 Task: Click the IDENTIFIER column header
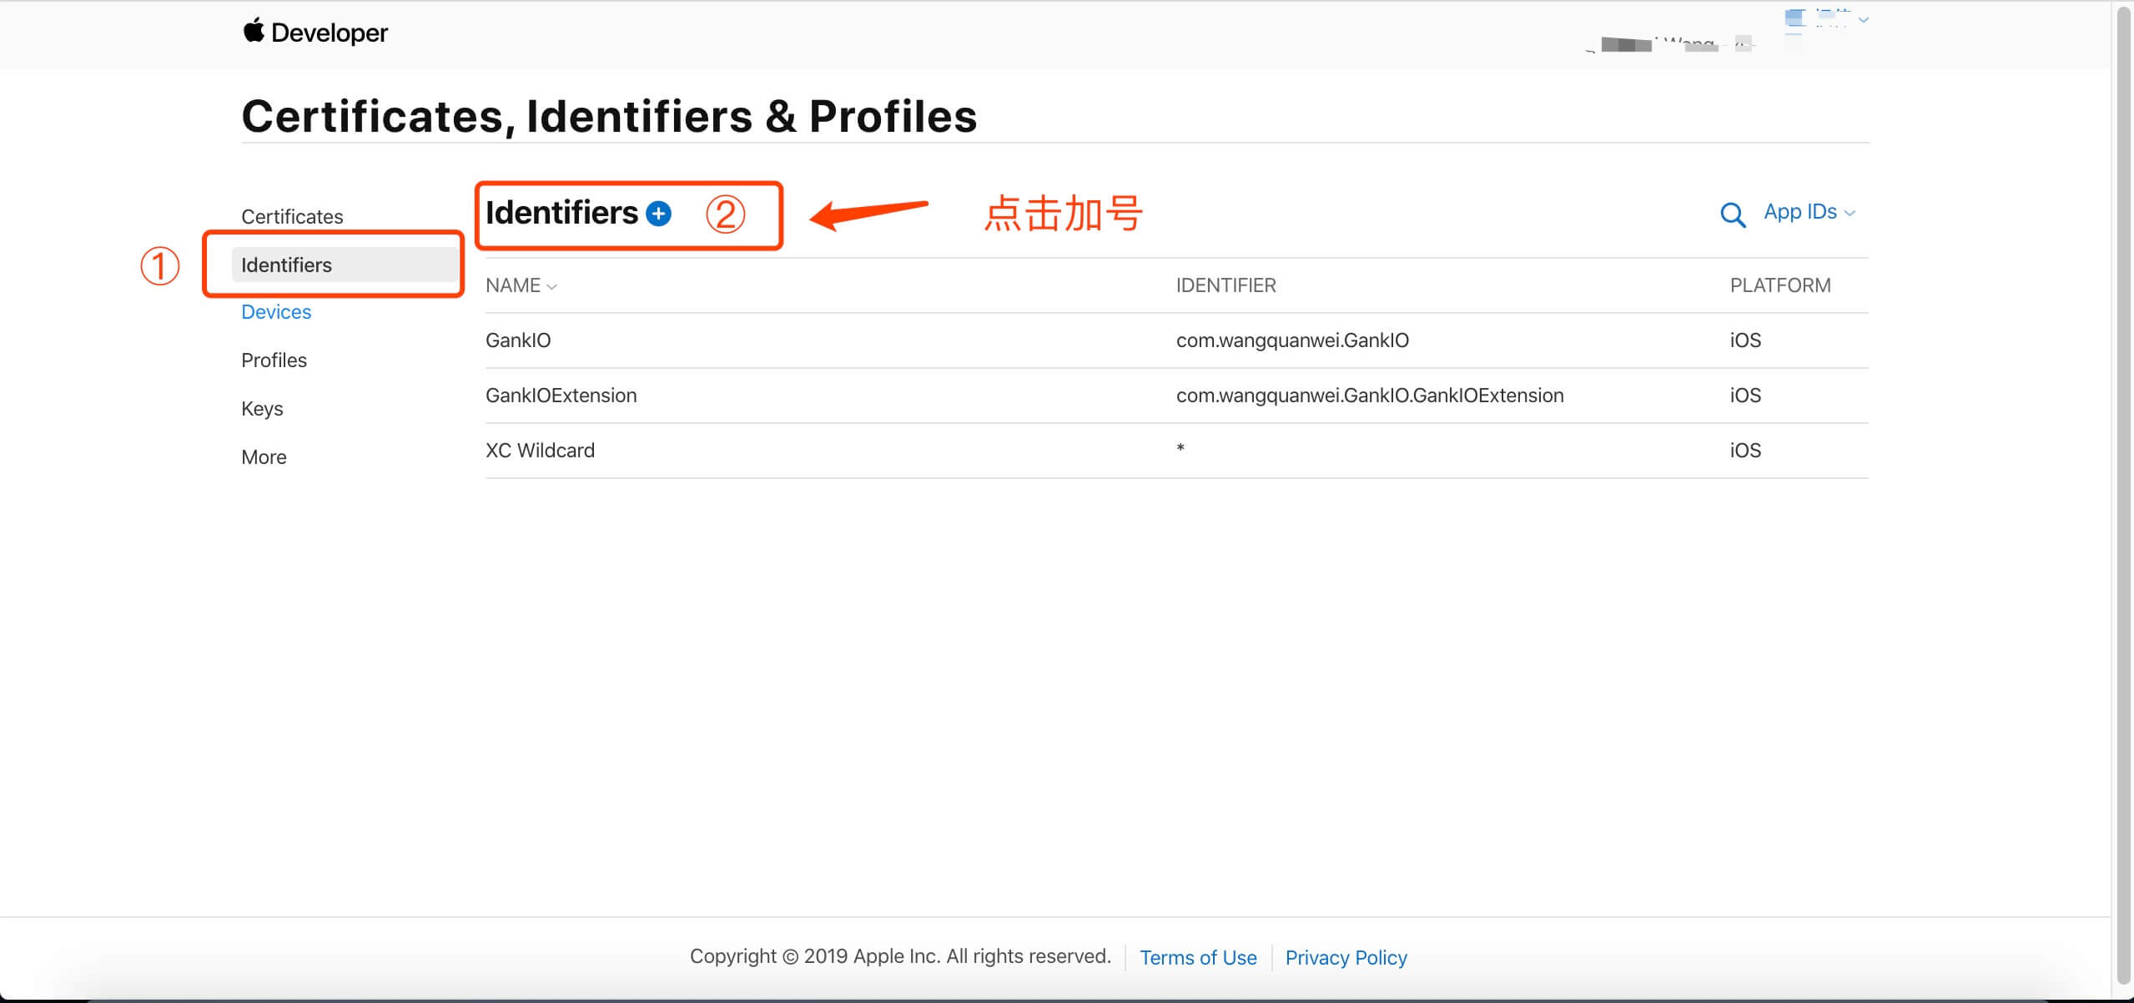[x=1226, y=285]
